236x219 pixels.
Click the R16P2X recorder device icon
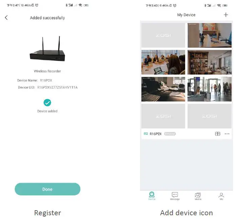pos(146,134)
